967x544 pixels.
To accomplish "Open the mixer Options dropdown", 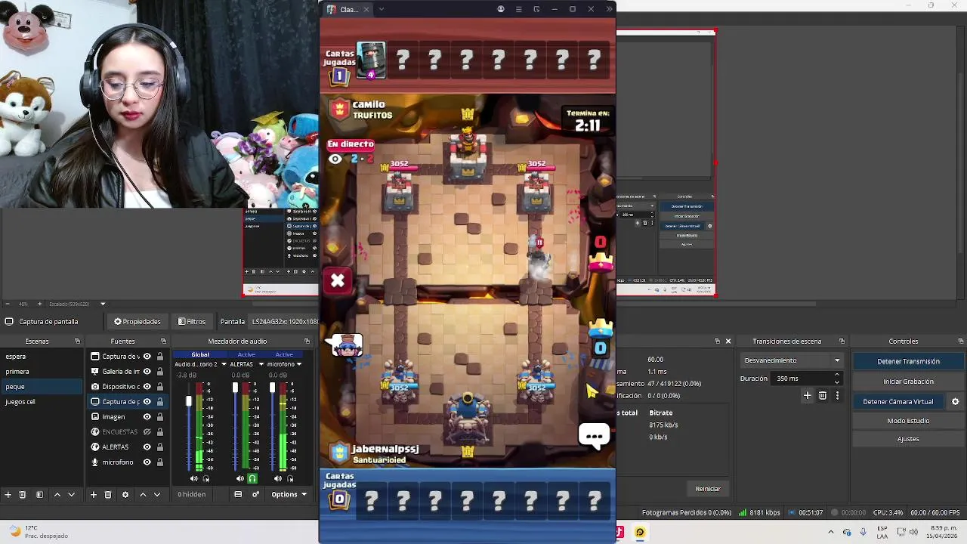I will [289, 494].
